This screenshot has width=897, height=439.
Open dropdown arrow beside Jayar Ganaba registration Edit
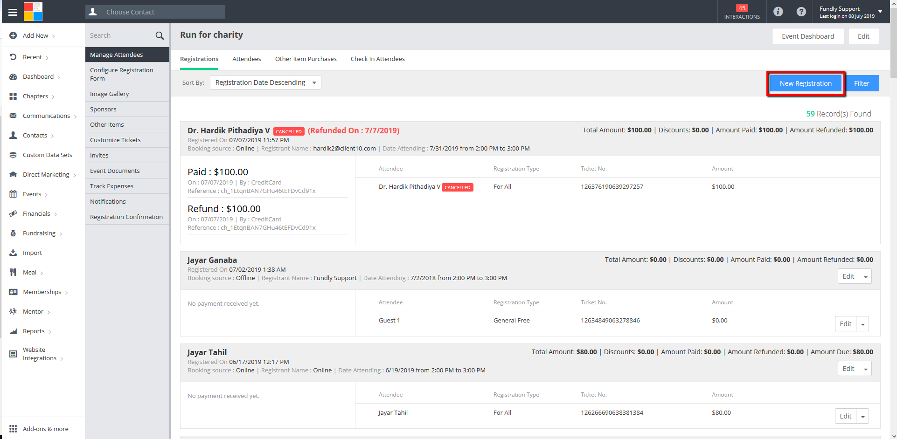[865, 276]
